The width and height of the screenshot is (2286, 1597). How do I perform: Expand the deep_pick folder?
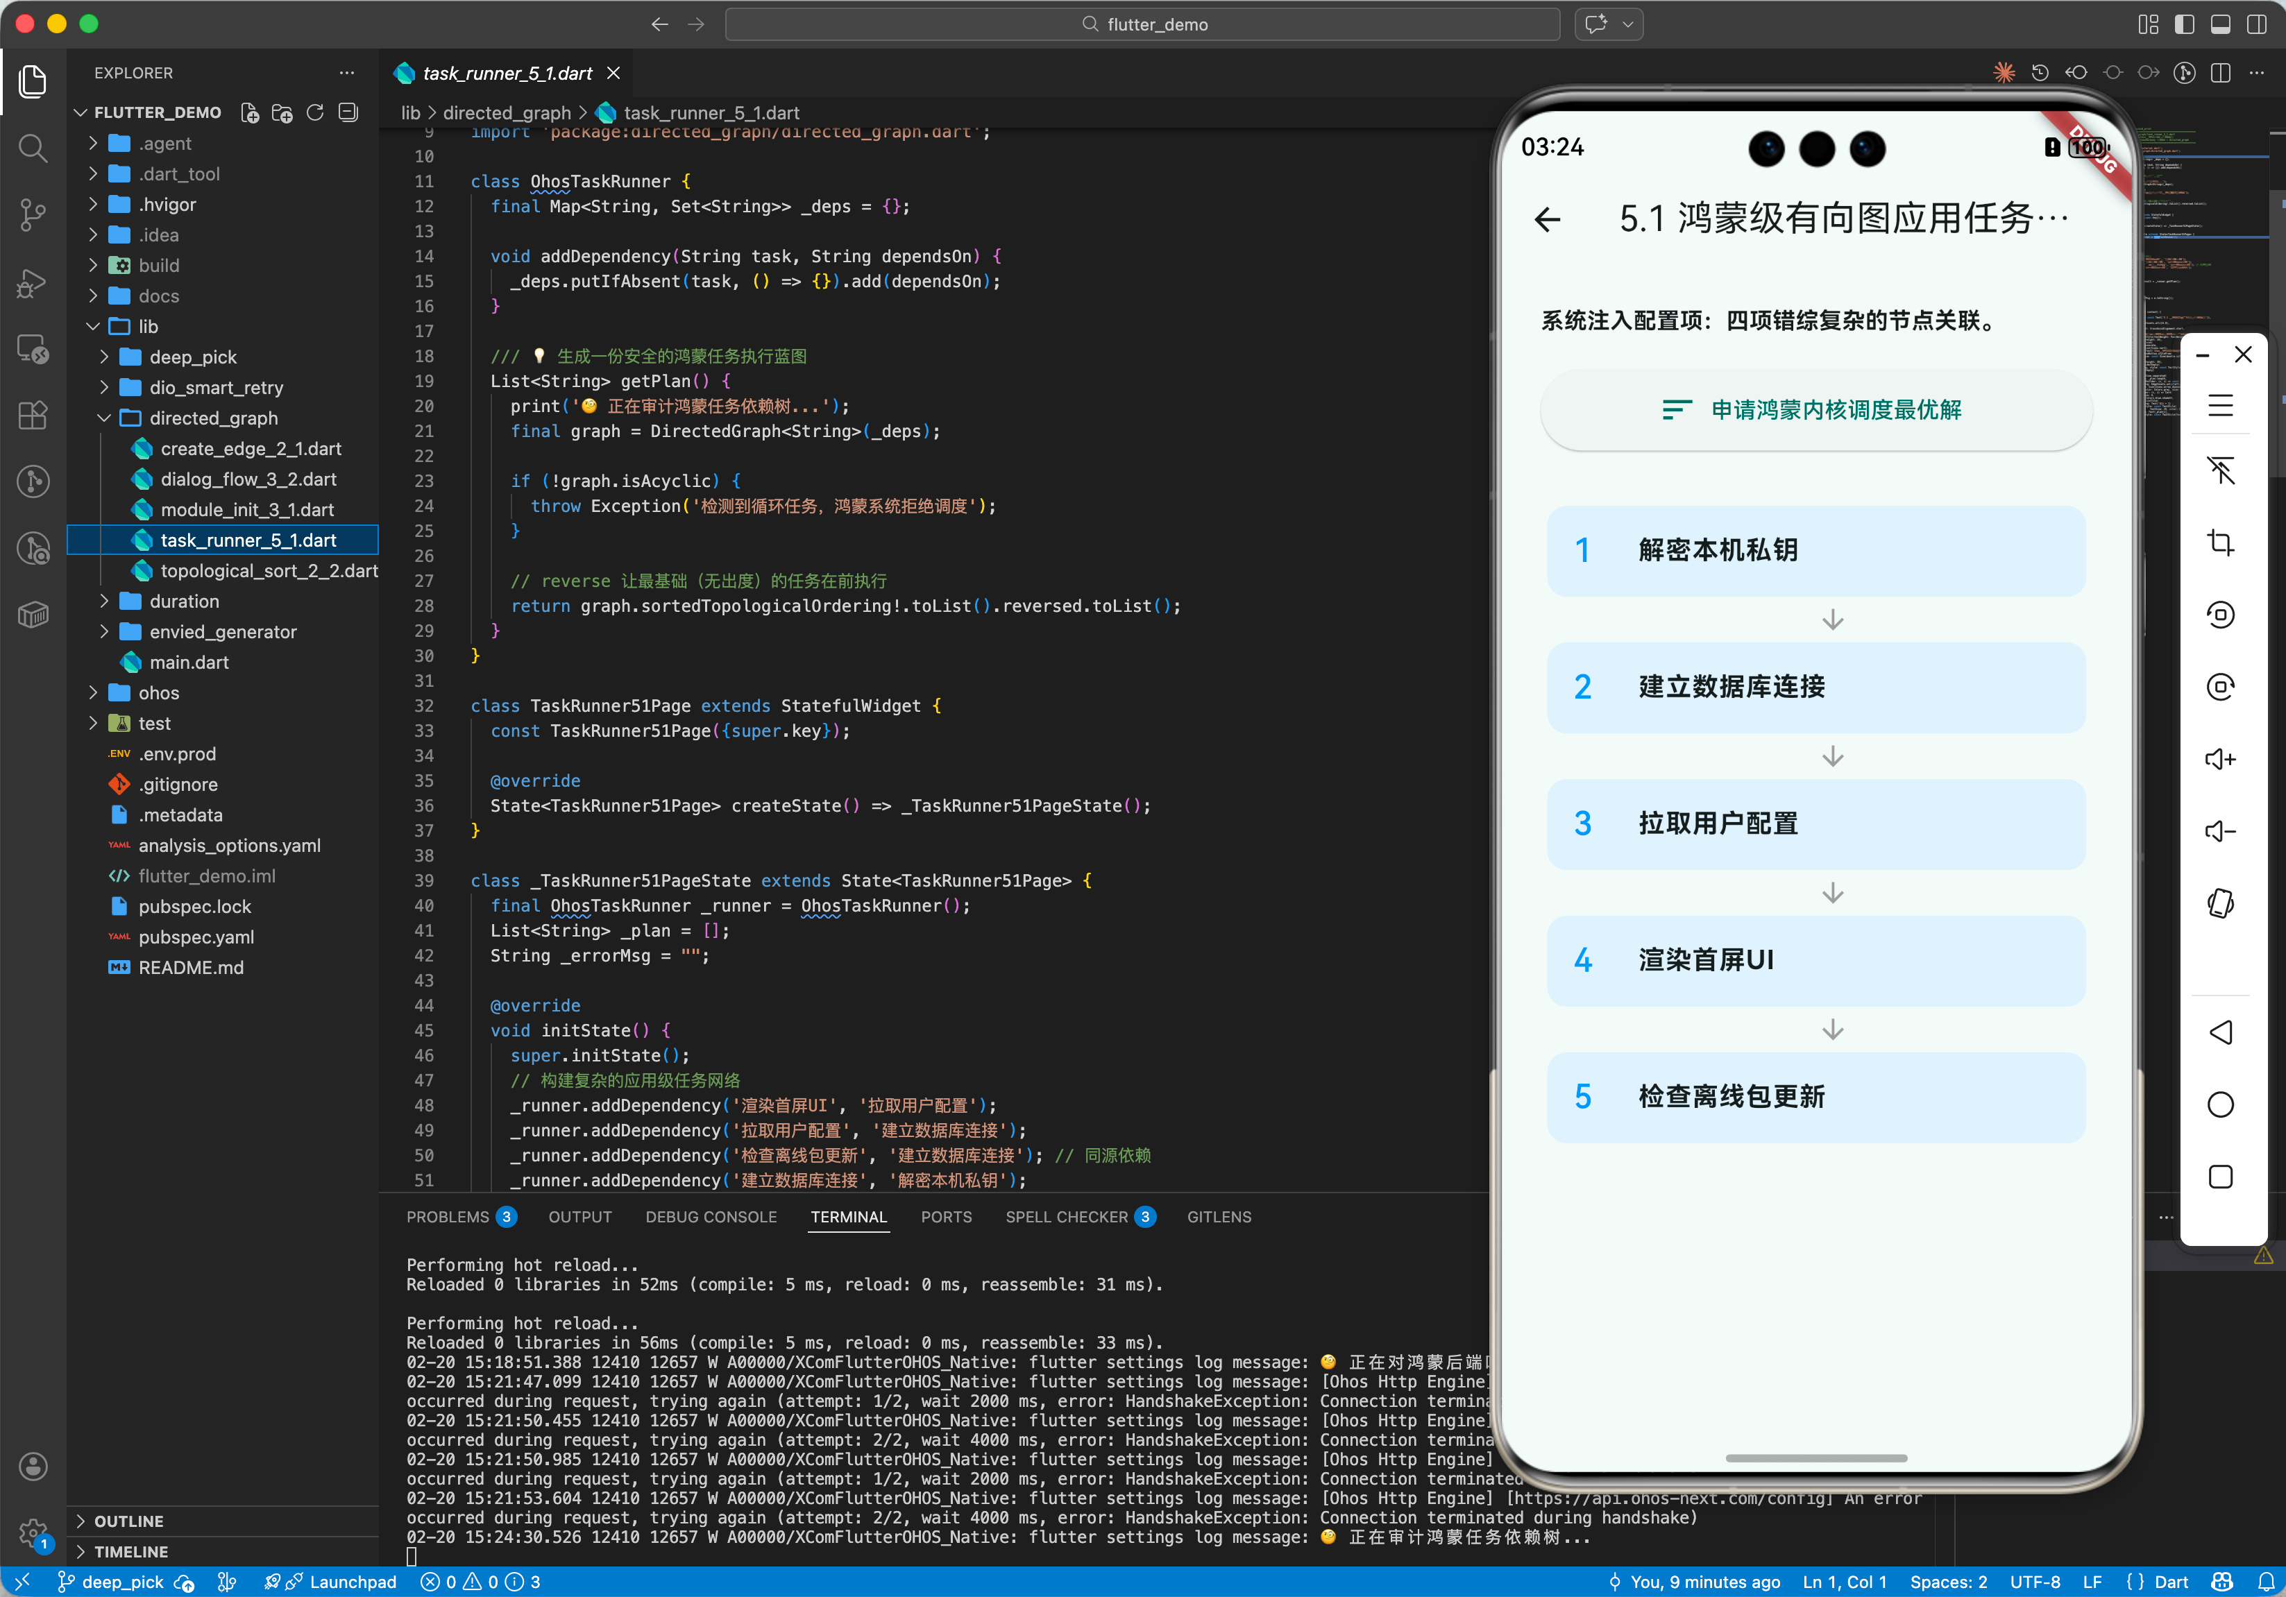coord(192,357)
